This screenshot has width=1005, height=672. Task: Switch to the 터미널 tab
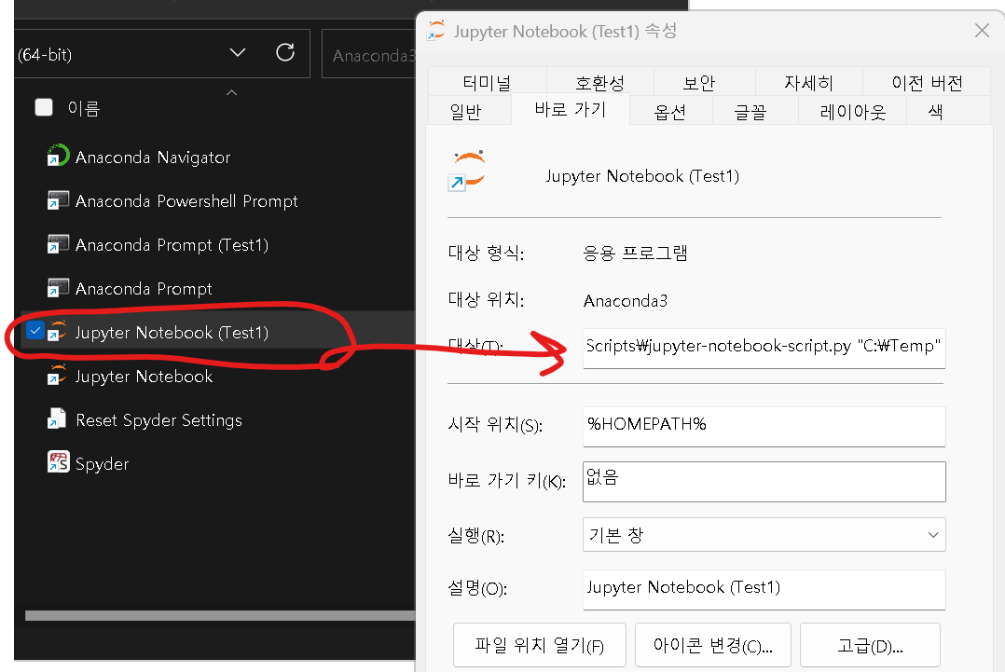click(487, 83)
